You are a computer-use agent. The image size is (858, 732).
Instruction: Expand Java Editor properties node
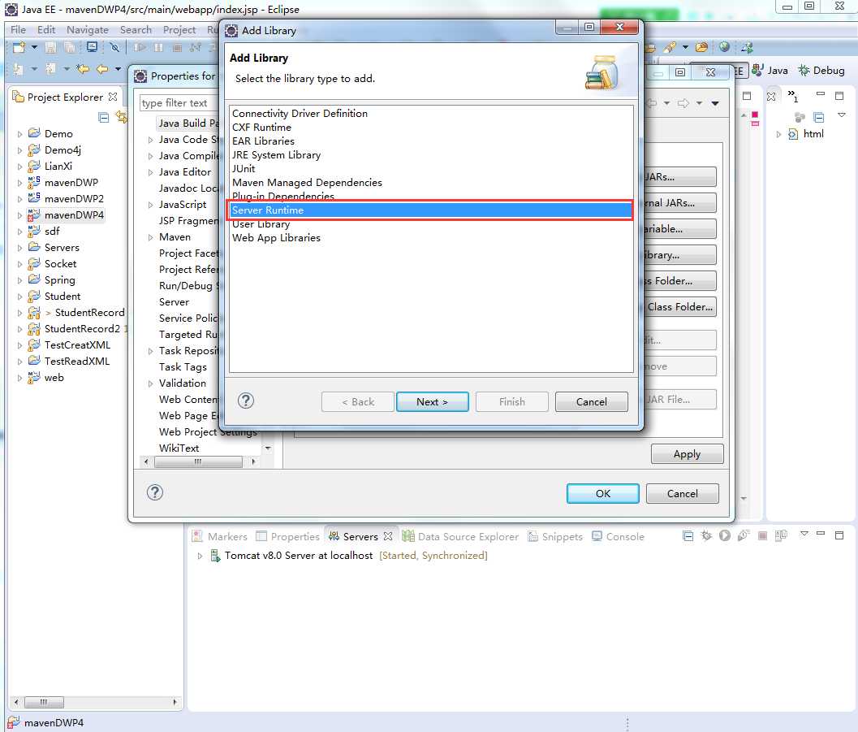click(150, 172)
